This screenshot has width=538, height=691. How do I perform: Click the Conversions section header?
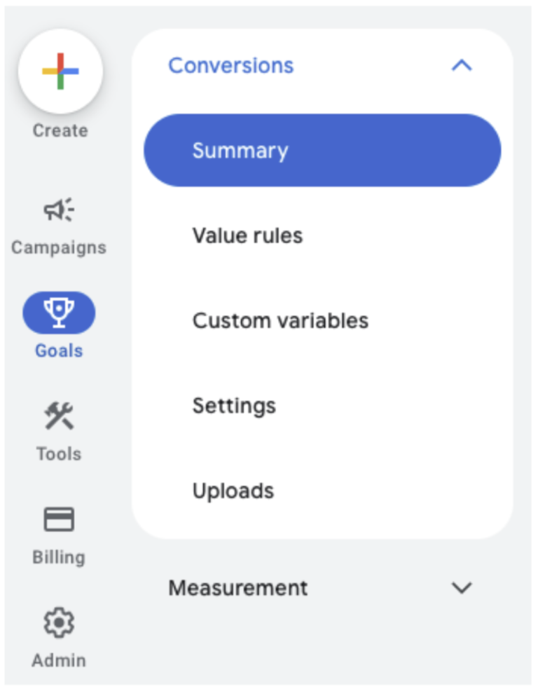pyautogui.click(x=231, y=66)
